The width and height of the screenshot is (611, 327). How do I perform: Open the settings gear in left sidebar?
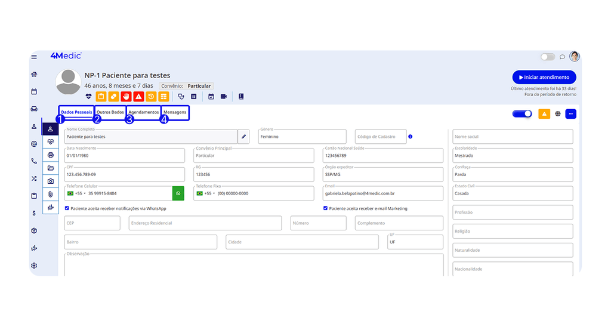34,266
